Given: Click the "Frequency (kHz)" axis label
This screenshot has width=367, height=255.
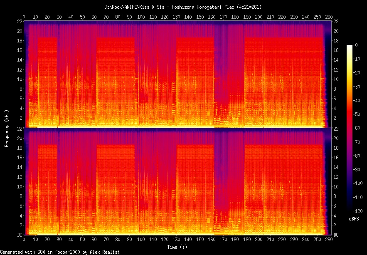Looking at the screenshot, I should (6, 129).
